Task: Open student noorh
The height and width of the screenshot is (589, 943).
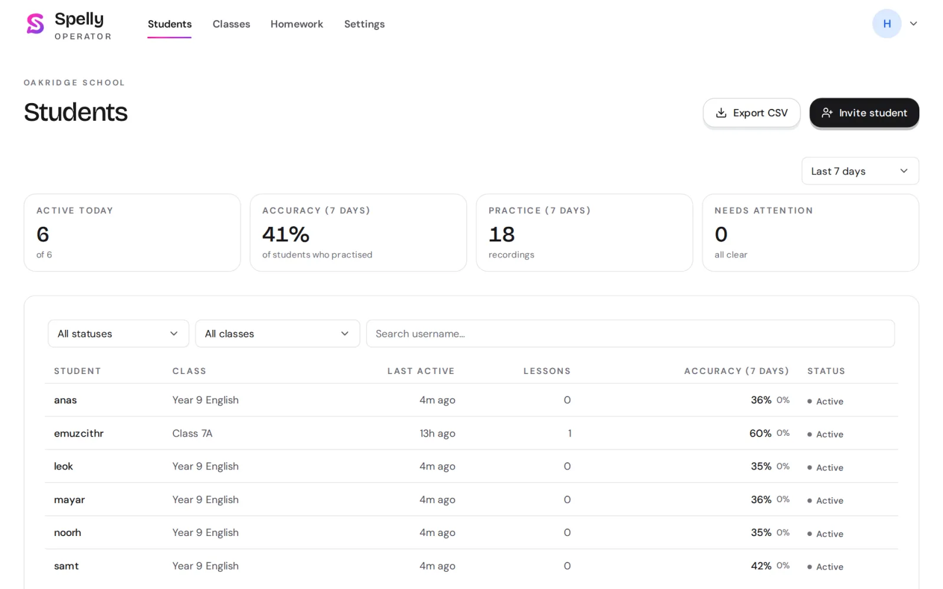Action: coord(67,532)
